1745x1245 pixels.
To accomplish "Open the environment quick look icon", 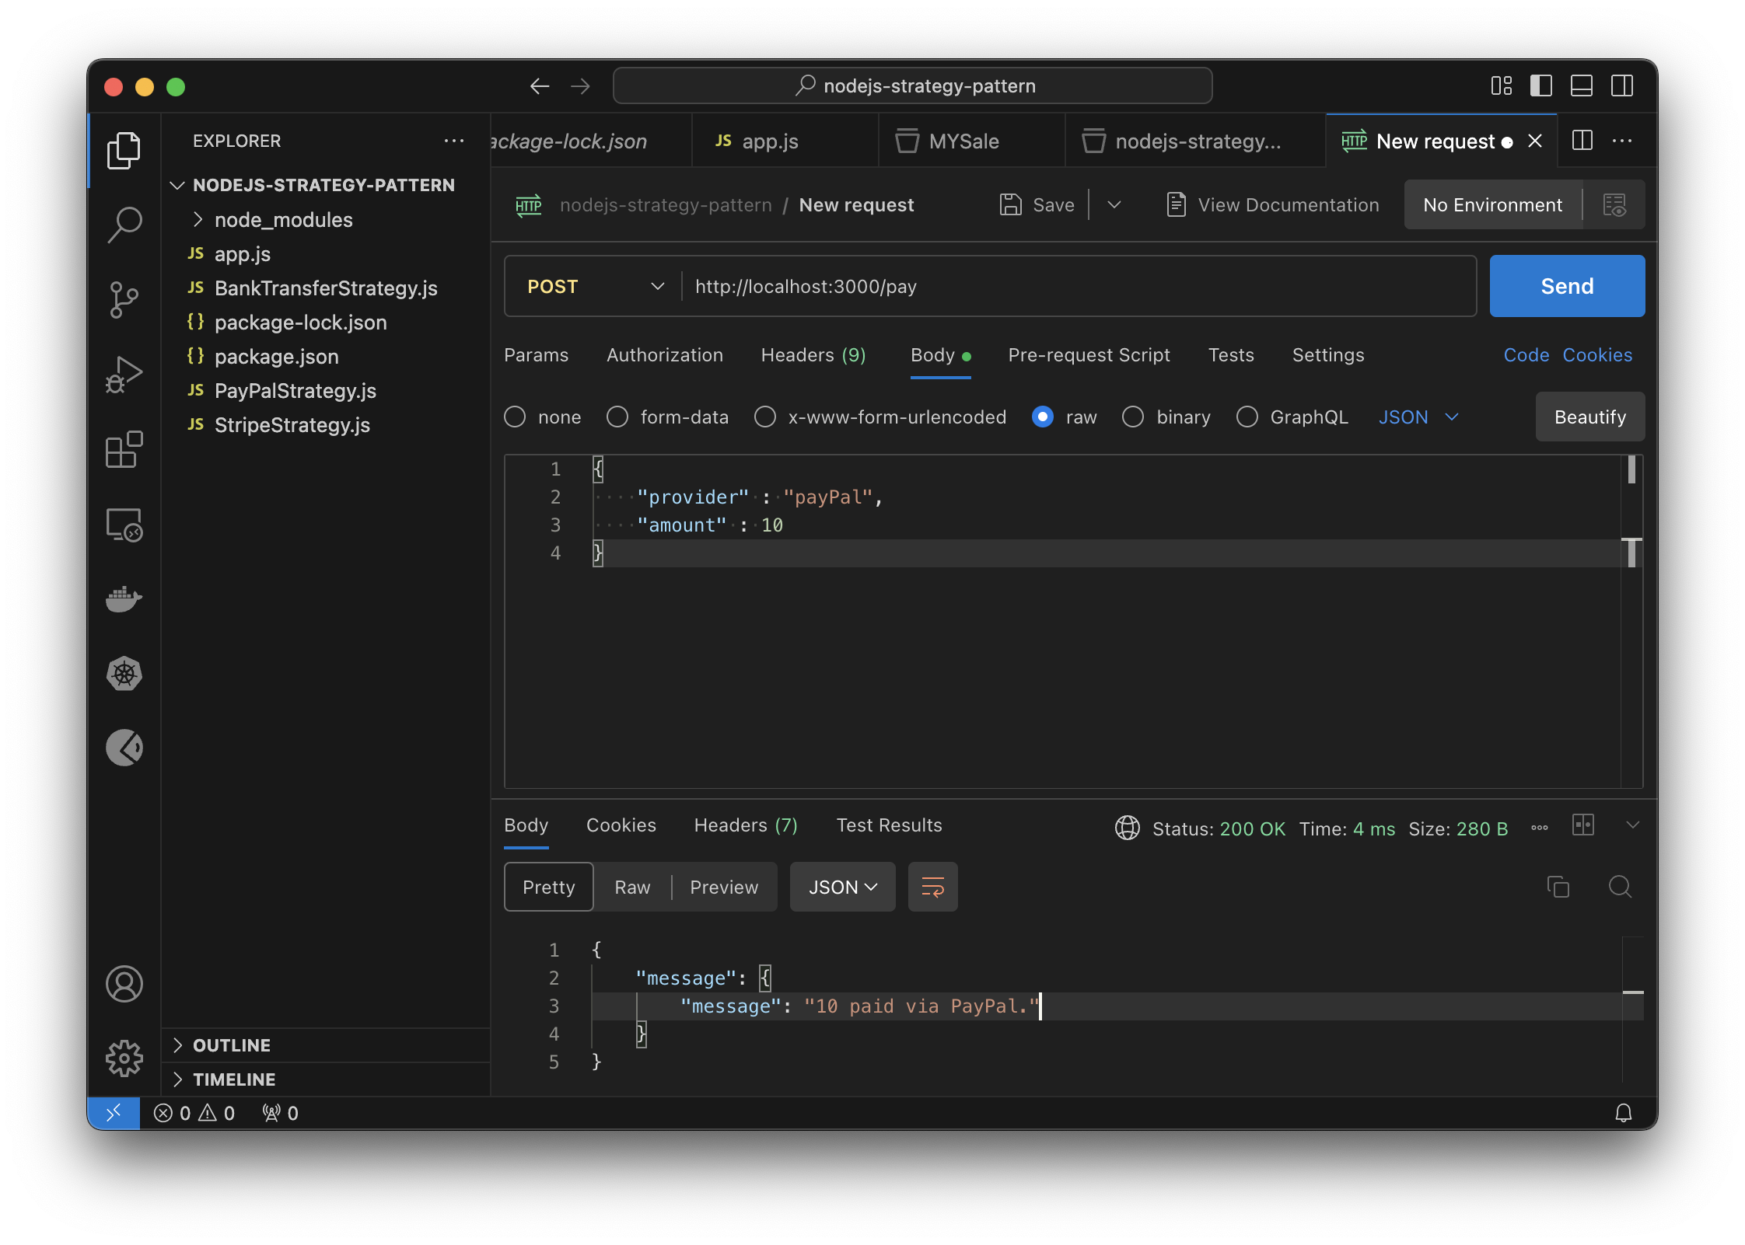I will (1614, 205).
